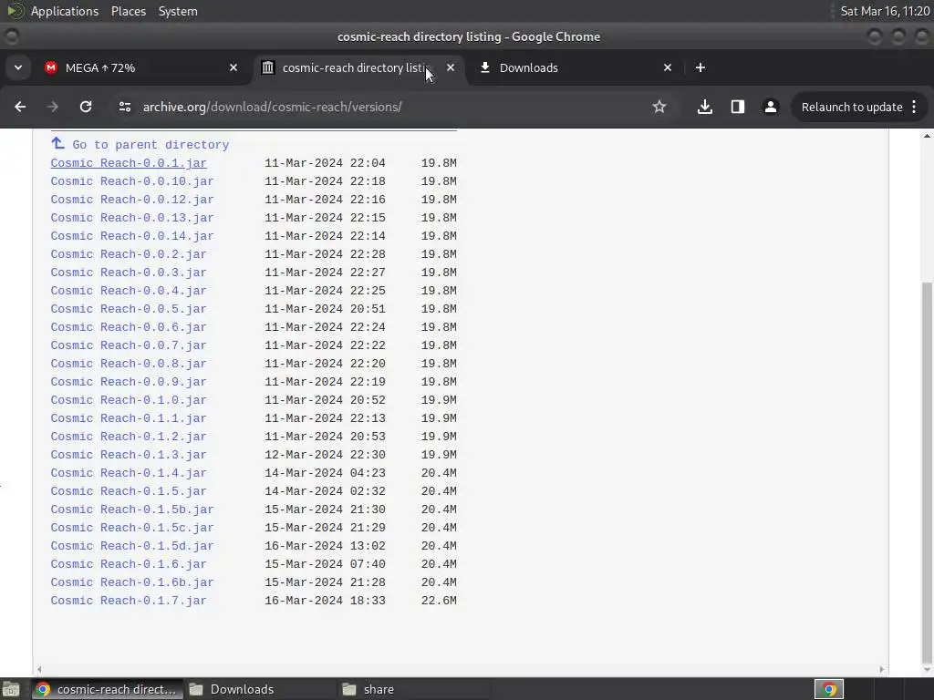Get Cosmic Reach-0.1.5c.jar
Image resolution: width=934 pixels, height=700 pixels.
coord(132,528)
